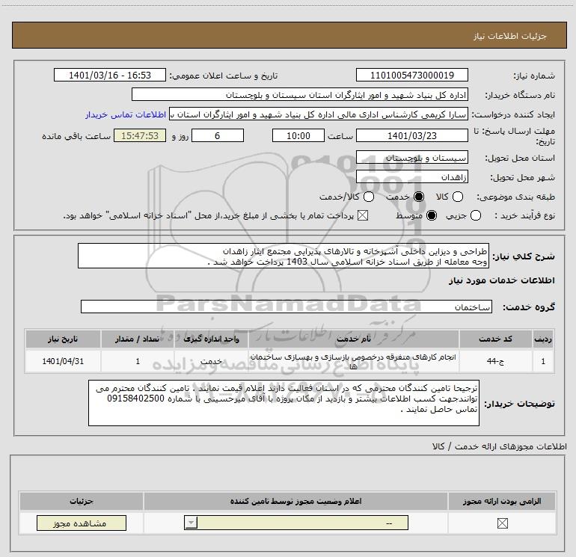Click the service name cell انجام کارهای متفرقه
576x557 pixels.
(354, 361)
